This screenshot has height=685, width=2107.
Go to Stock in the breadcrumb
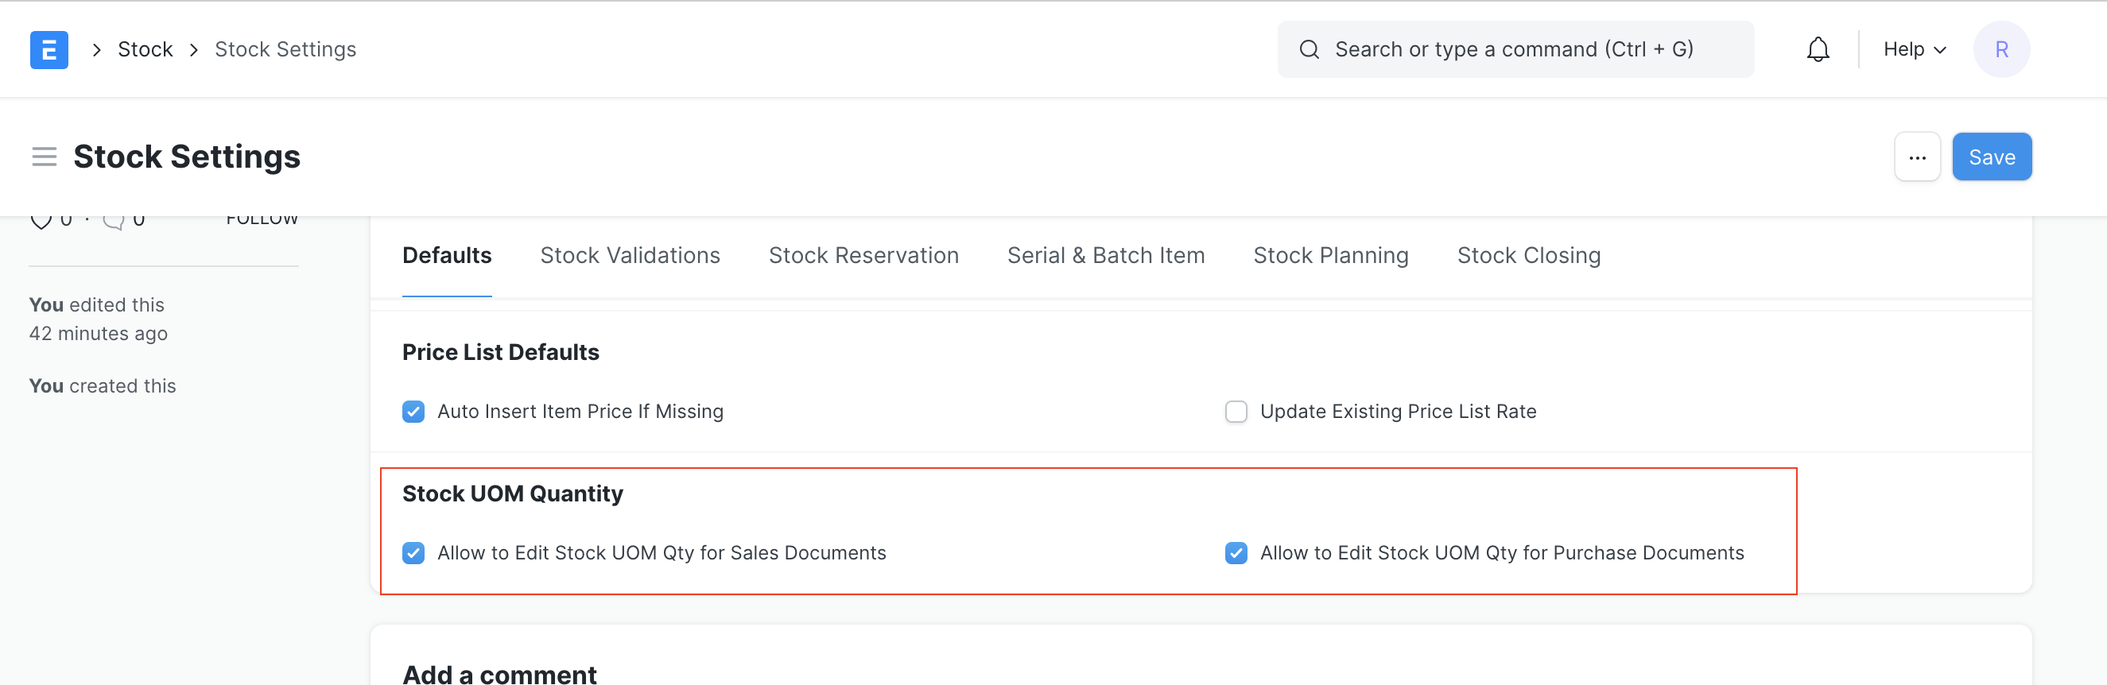click(145, 50)
